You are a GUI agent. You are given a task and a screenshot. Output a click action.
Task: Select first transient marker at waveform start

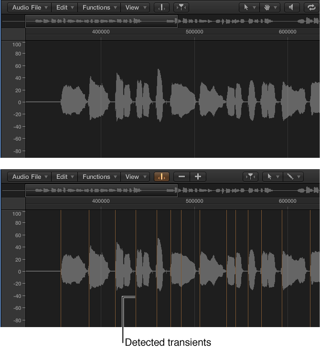click(x=61, y=269)
